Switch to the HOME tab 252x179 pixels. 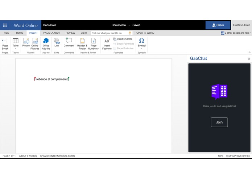20,33
